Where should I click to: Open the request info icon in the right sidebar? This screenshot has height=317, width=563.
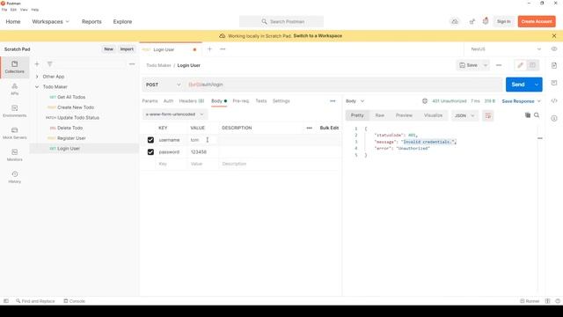pos(554,118)
